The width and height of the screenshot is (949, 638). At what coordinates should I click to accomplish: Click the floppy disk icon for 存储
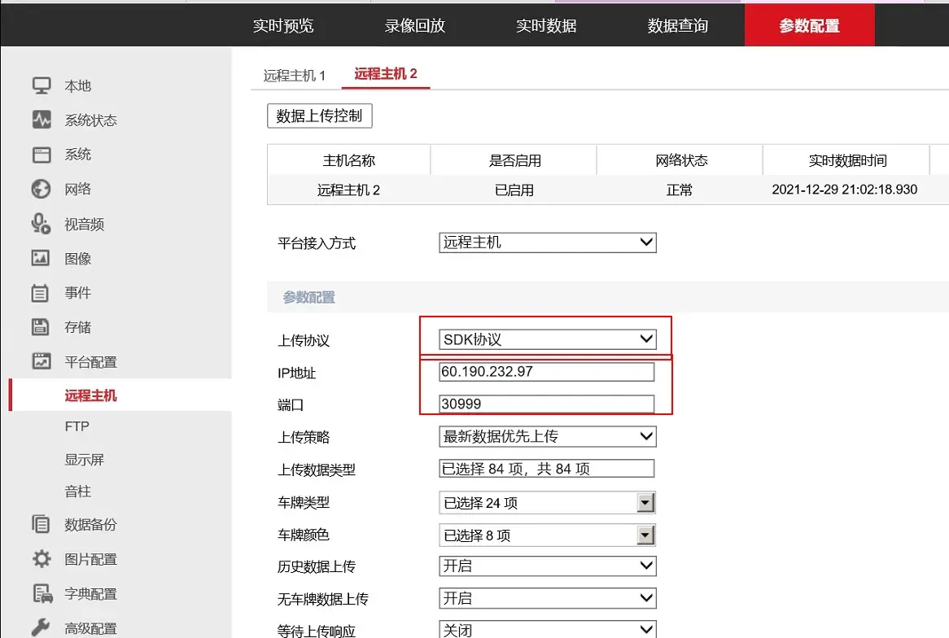pyautogui.click(x=41, y=327)
